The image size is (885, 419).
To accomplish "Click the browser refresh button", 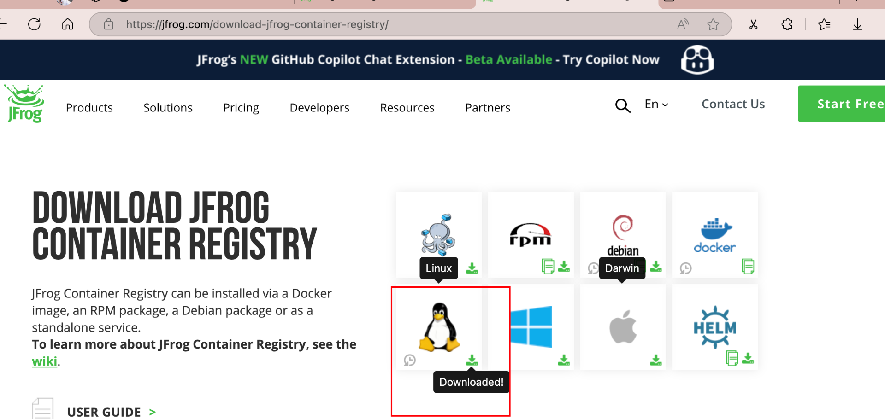I will pos(35,24).
